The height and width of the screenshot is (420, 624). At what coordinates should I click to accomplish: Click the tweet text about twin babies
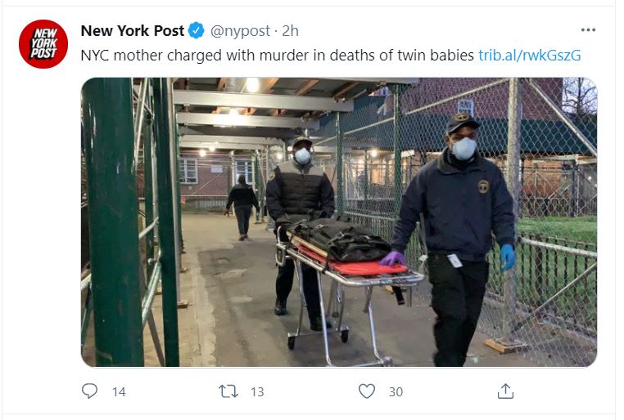tap(277, 56)
